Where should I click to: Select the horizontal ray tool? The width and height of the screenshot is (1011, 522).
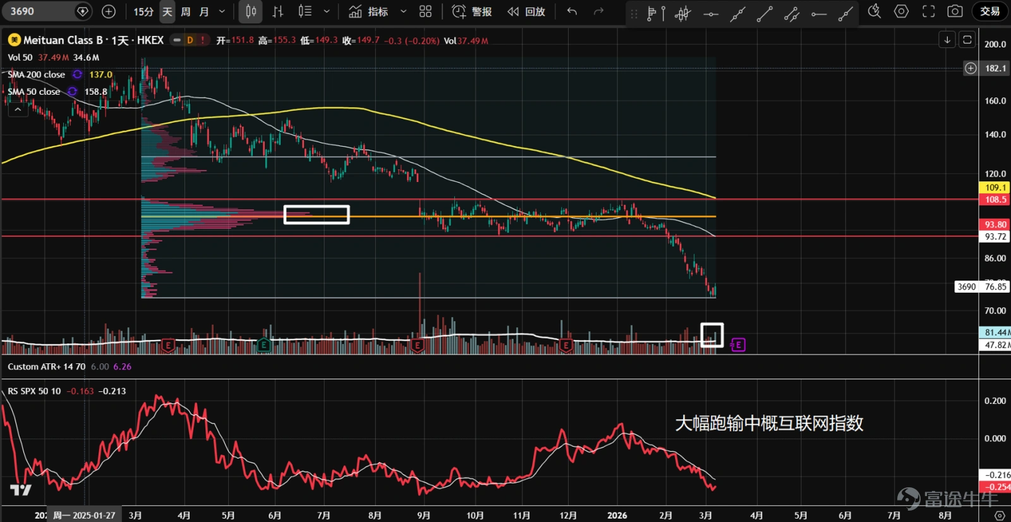tap(819, 13)
